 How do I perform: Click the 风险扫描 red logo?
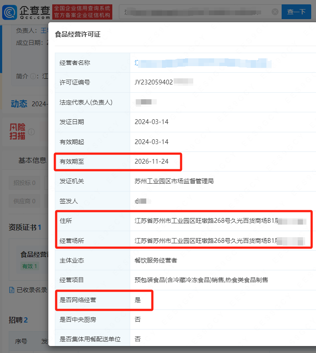[17, 131]
